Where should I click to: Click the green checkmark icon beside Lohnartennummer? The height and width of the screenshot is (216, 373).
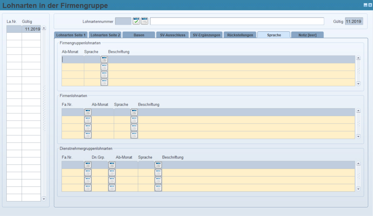pos(136,21)
